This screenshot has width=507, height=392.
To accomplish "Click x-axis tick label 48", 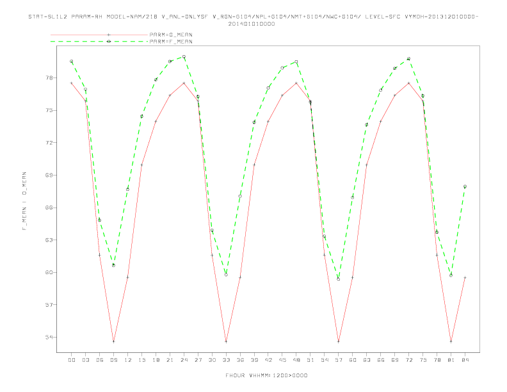I will pos(296,360).
